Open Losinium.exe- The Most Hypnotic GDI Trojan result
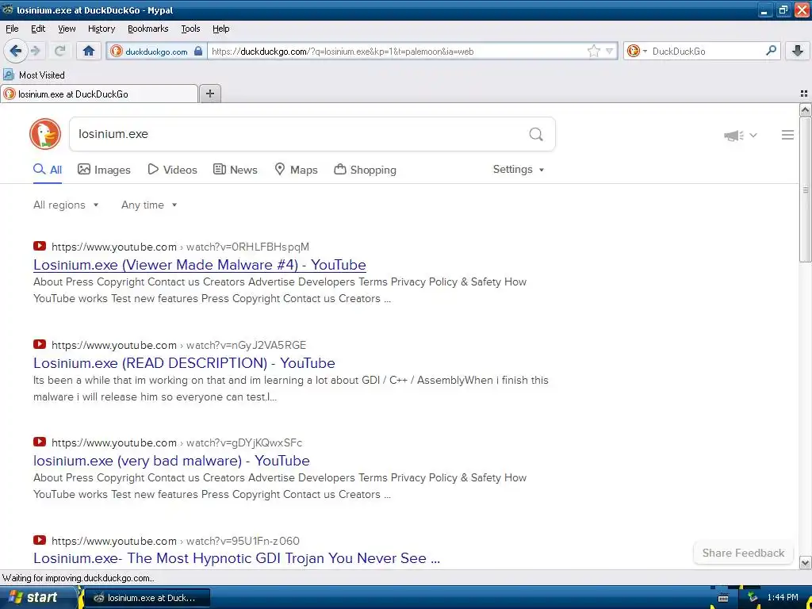 click(x=236, y=558)
